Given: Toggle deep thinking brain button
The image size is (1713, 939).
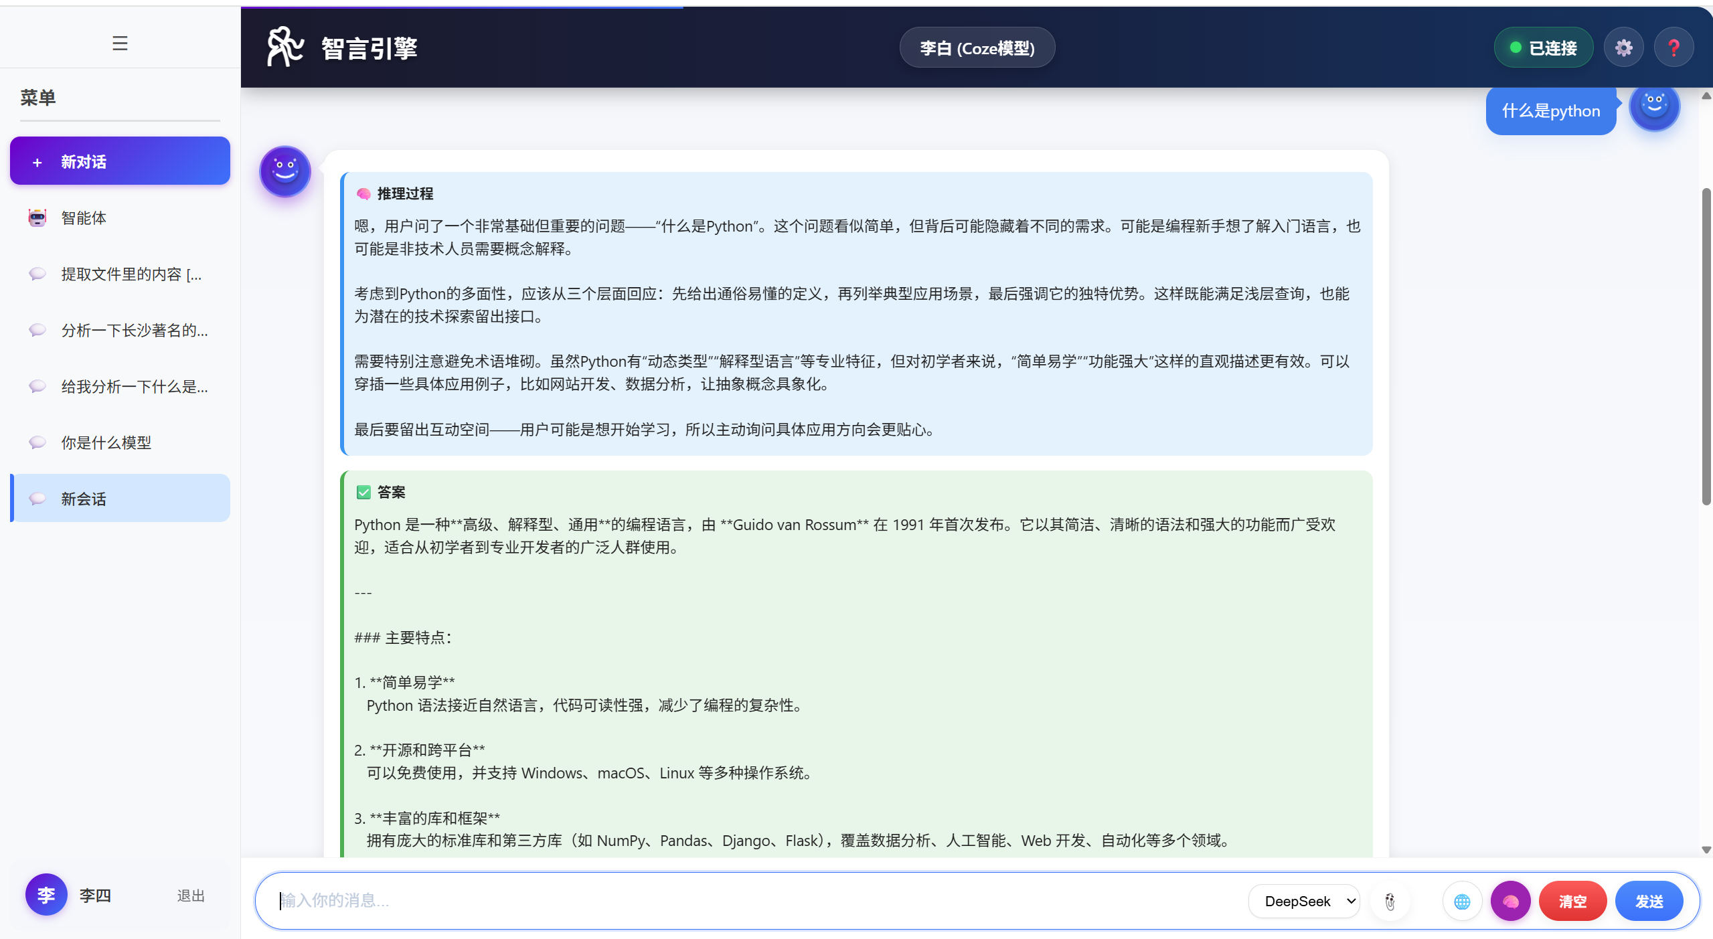Looking at the screenshot, I should pyautogui.click(x=1510, y=902).
